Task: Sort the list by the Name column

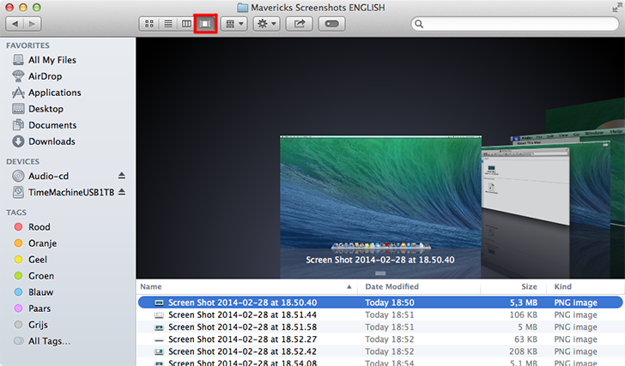Action: pos(151,286)
